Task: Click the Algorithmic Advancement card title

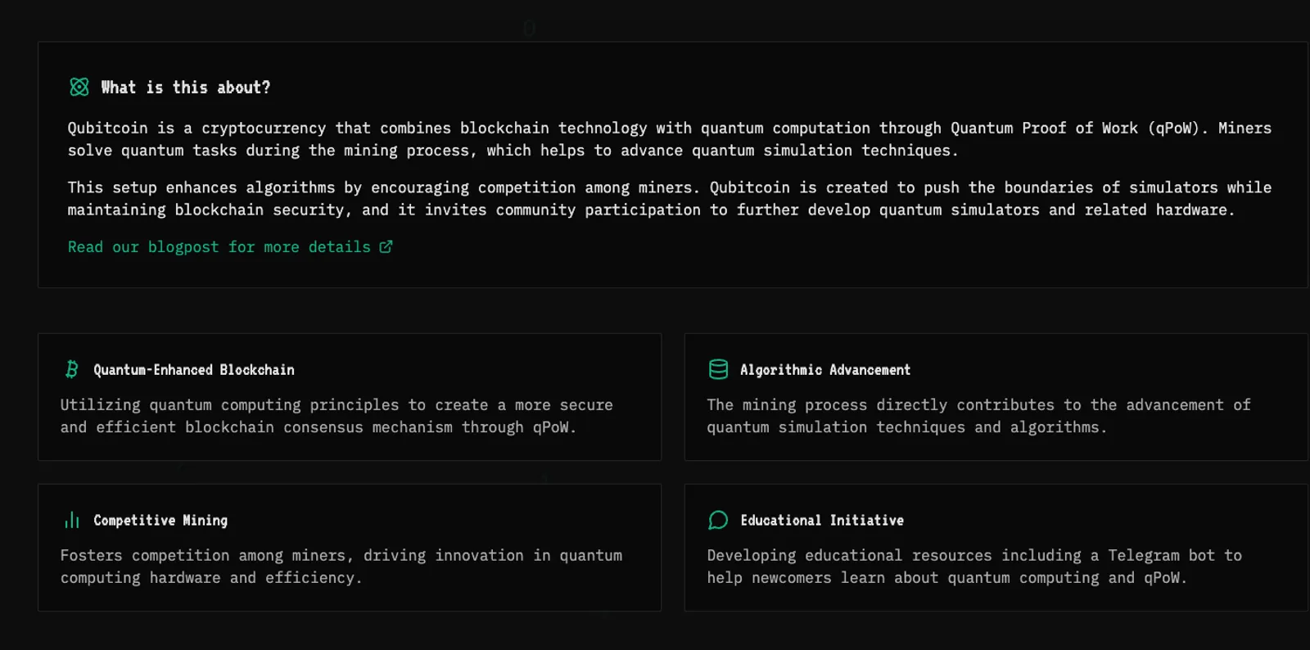Action: click(825, 370)
